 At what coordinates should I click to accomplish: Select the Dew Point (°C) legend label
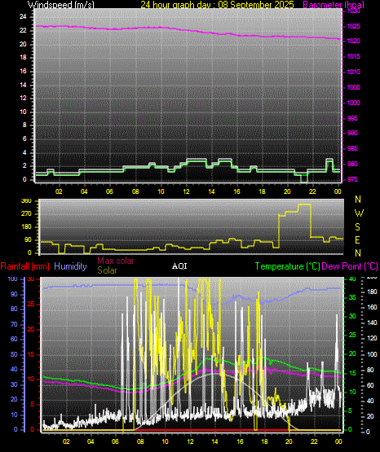pos(350,266)
